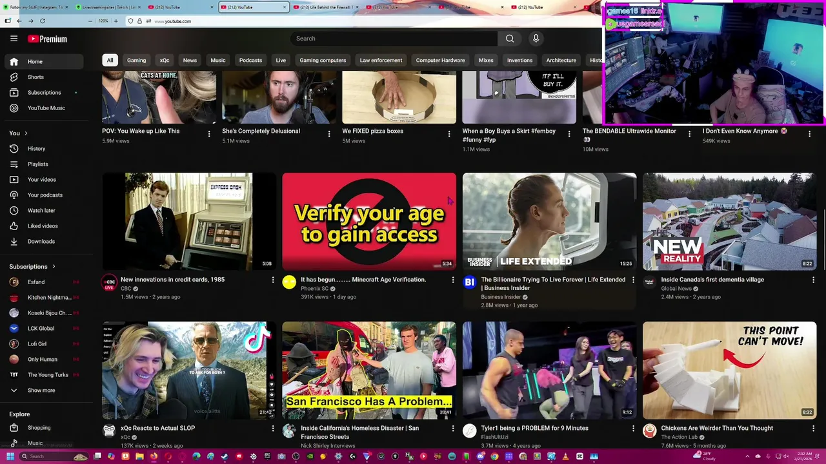Click the YouTube search input field
Screen dimensions: 826x464
394,39
